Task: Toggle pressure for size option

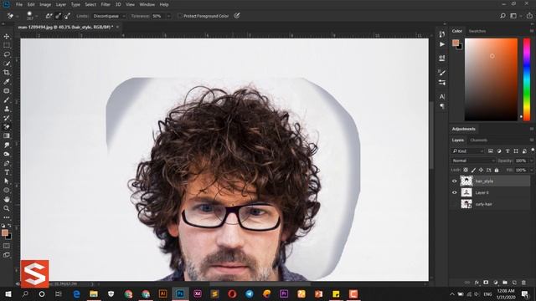Action: [x=237, y=16]
